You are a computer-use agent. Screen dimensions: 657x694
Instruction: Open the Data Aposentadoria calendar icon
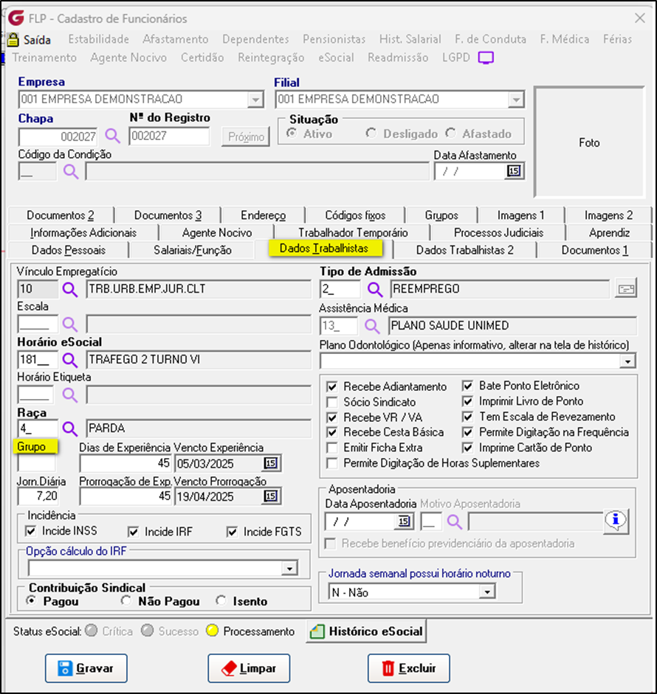pos(404,521)
